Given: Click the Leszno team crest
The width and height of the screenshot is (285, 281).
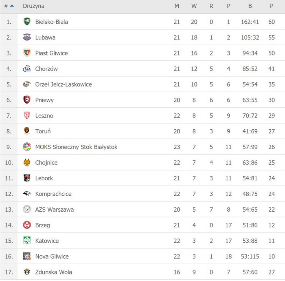Looking at the screenshot, I should [x=27, y=115].
